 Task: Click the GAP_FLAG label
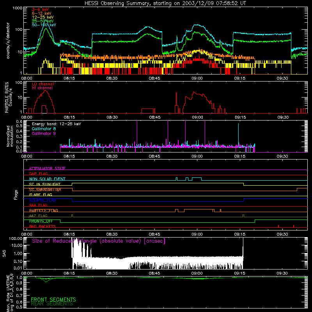click(x=38, y=174)
